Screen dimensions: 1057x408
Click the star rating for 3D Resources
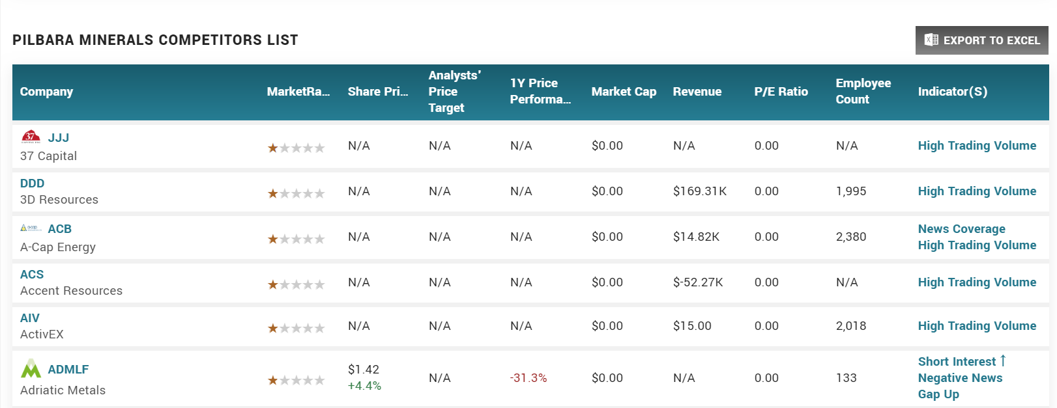click(x=296, y=193)
